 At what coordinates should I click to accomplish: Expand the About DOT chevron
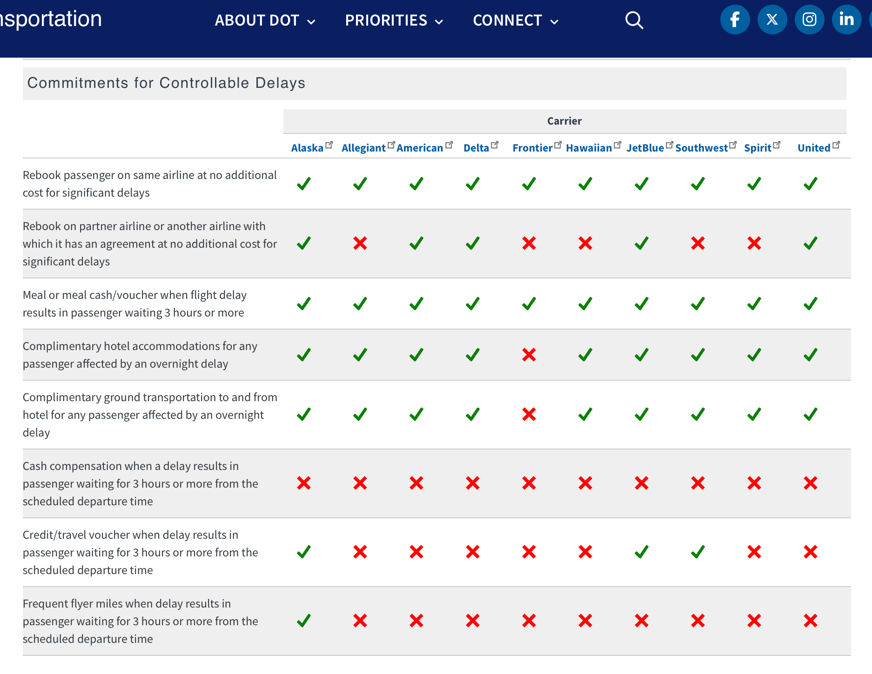point(311,21)
